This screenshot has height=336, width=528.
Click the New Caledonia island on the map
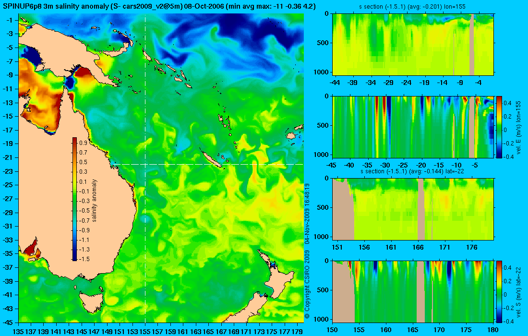tap(211, 159)
